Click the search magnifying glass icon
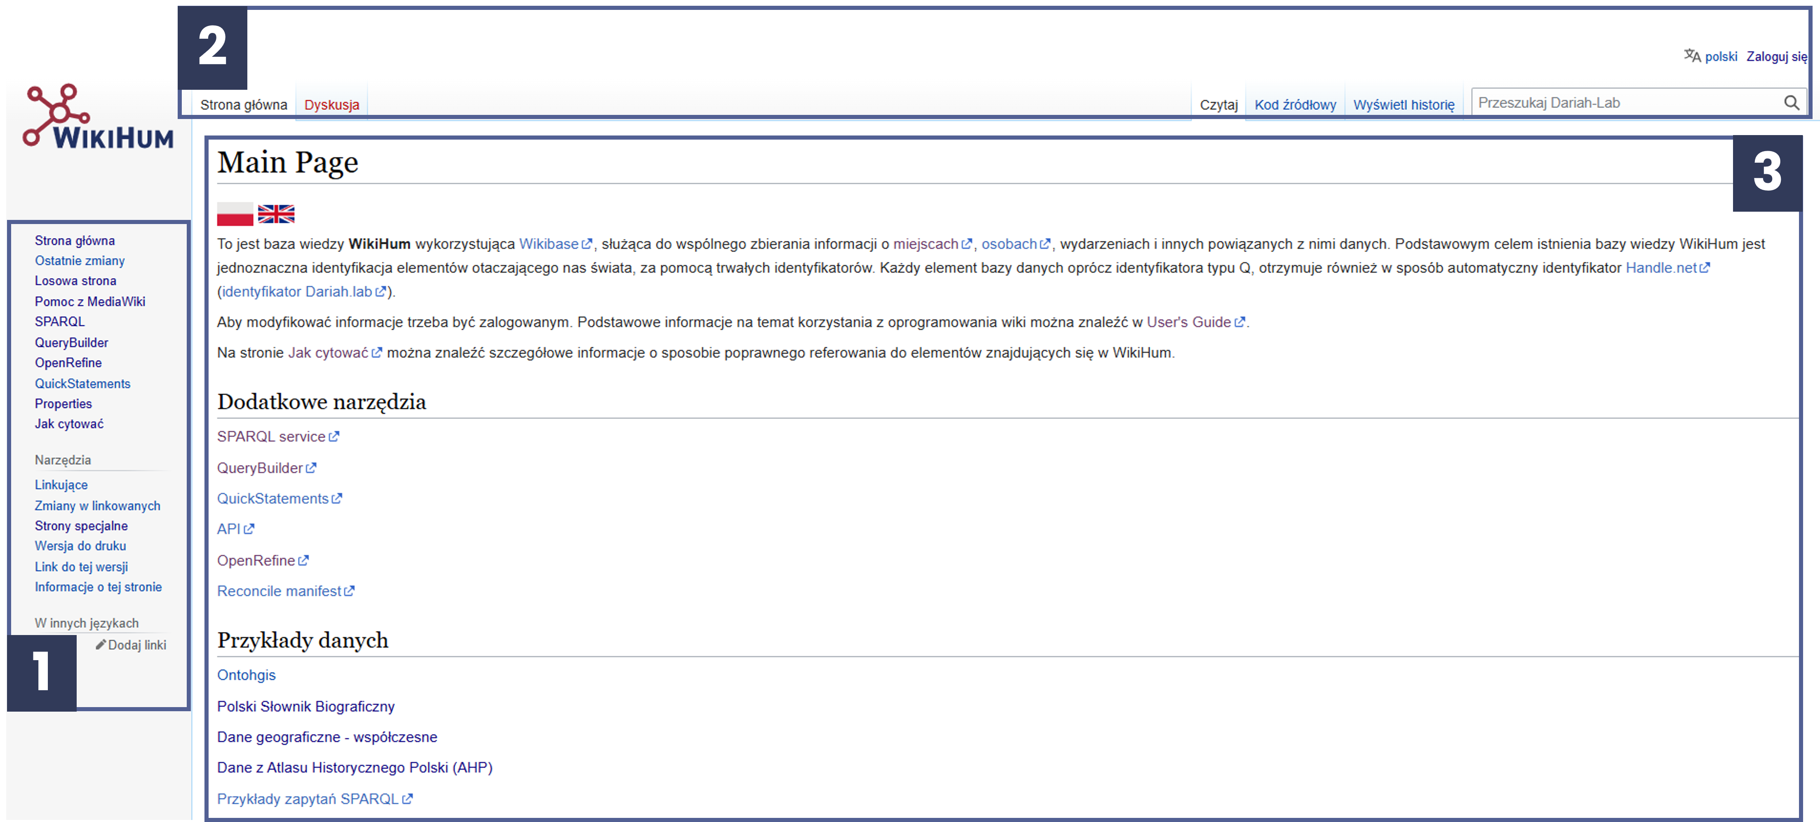The width and height of the screenshot is (1820, 822). tap(1791, 103)
